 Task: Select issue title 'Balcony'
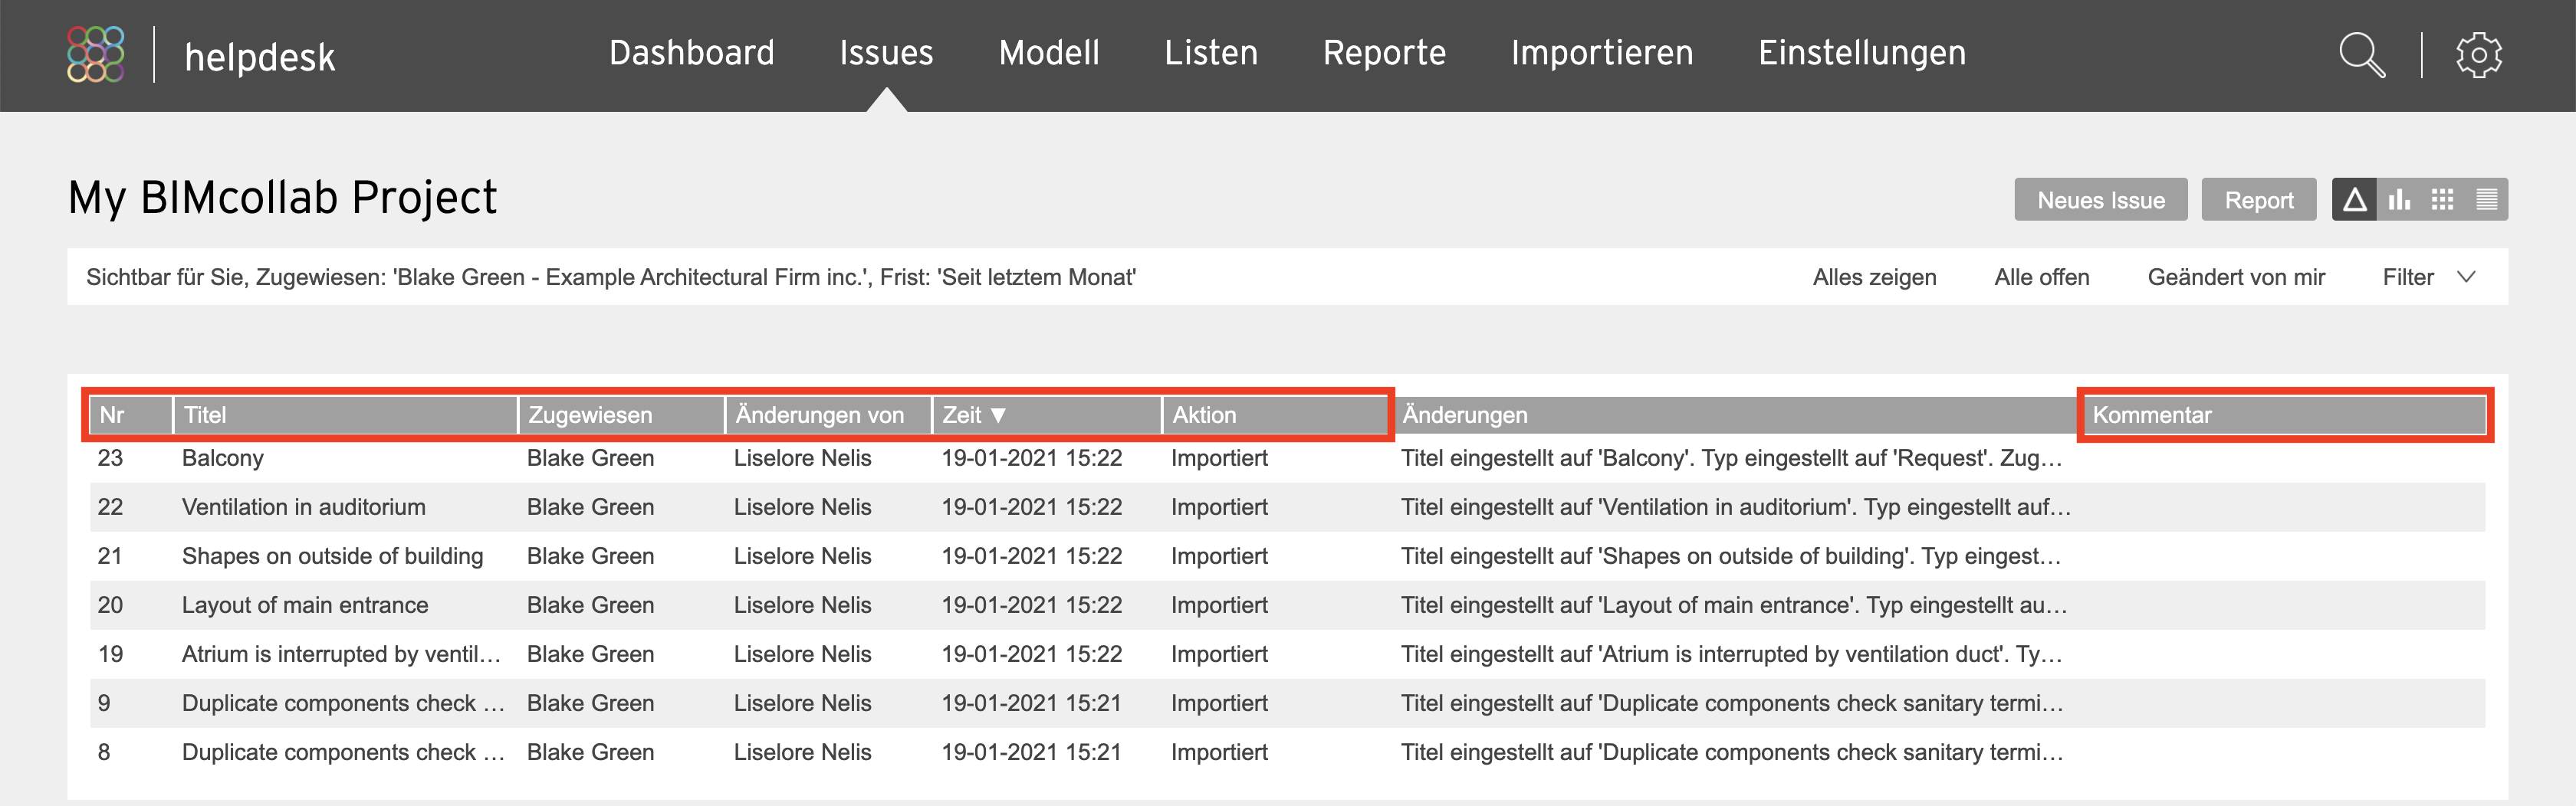click(x=222, y=457)
